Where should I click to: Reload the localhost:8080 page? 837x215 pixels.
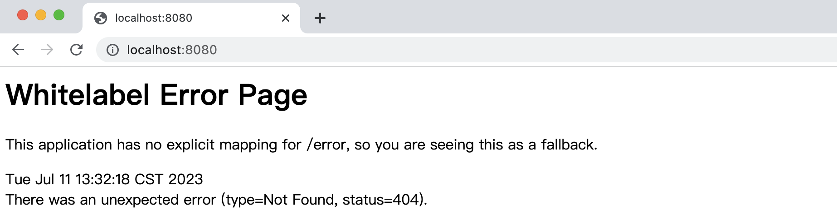tap(76, 50)
